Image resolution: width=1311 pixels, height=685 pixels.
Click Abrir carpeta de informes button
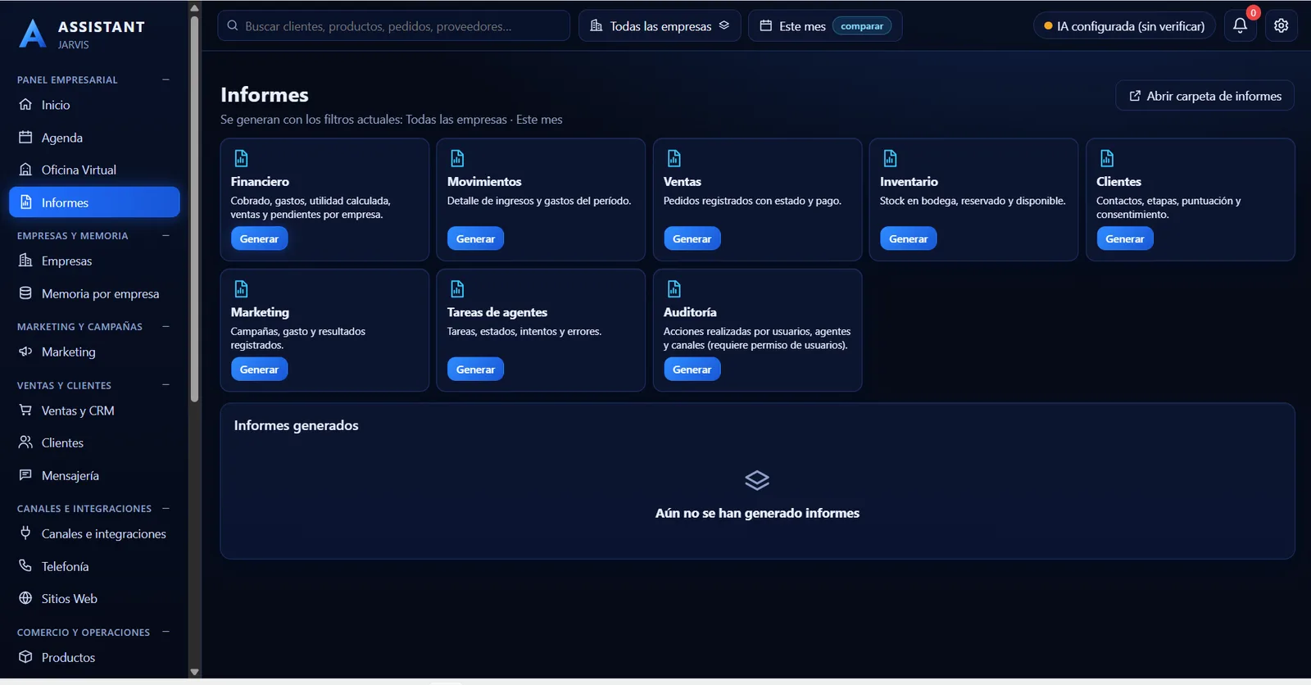(1204, 96)
